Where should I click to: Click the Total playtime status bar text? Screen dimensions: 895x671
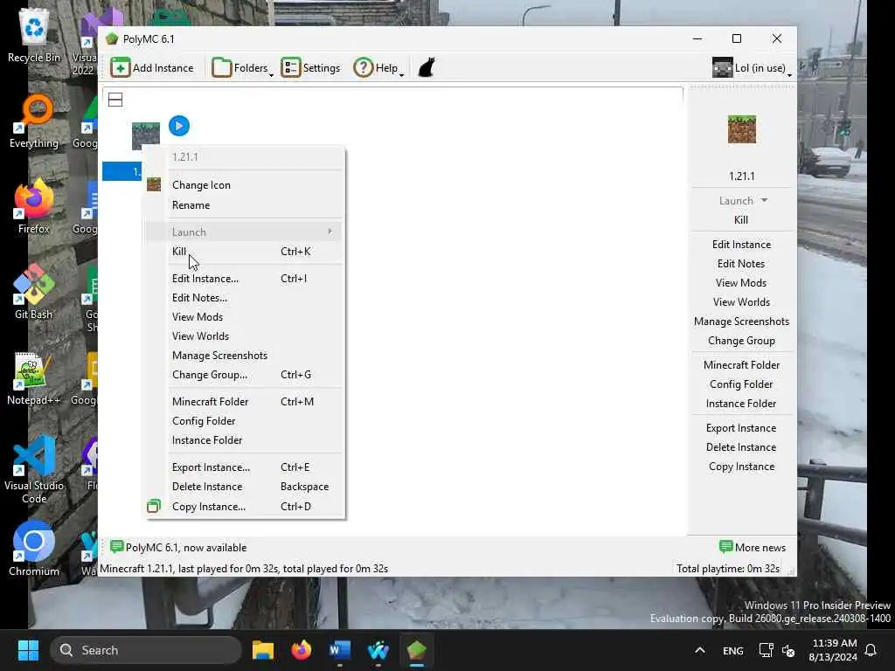coord(728,568)
